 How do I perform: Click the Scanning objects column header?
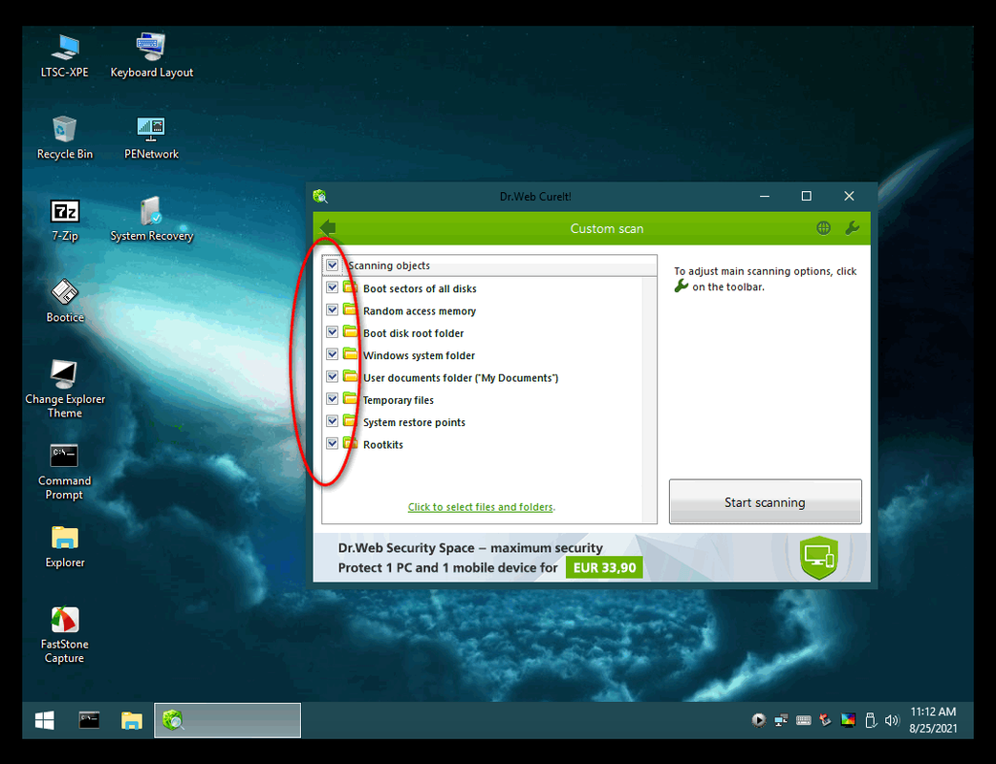(x=489, y=265)
